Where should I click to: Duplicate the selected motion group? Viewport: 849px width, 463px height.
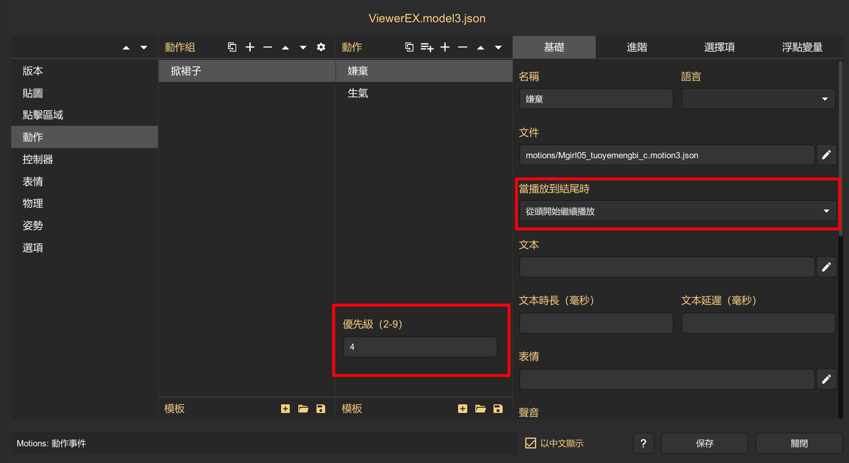tap(232, 47)
